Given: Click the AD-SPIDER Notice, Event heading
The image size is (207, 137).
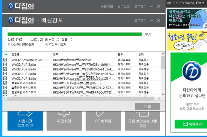Looking at the screenshot, I should pyautogui.click(x=186, y=3).
